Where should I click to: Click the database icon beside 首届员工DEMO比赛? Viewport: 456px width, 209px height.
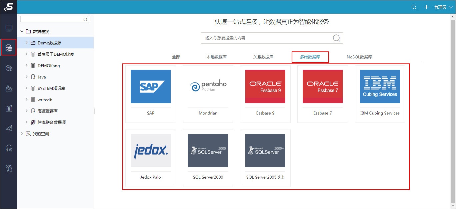pos(33,54)
